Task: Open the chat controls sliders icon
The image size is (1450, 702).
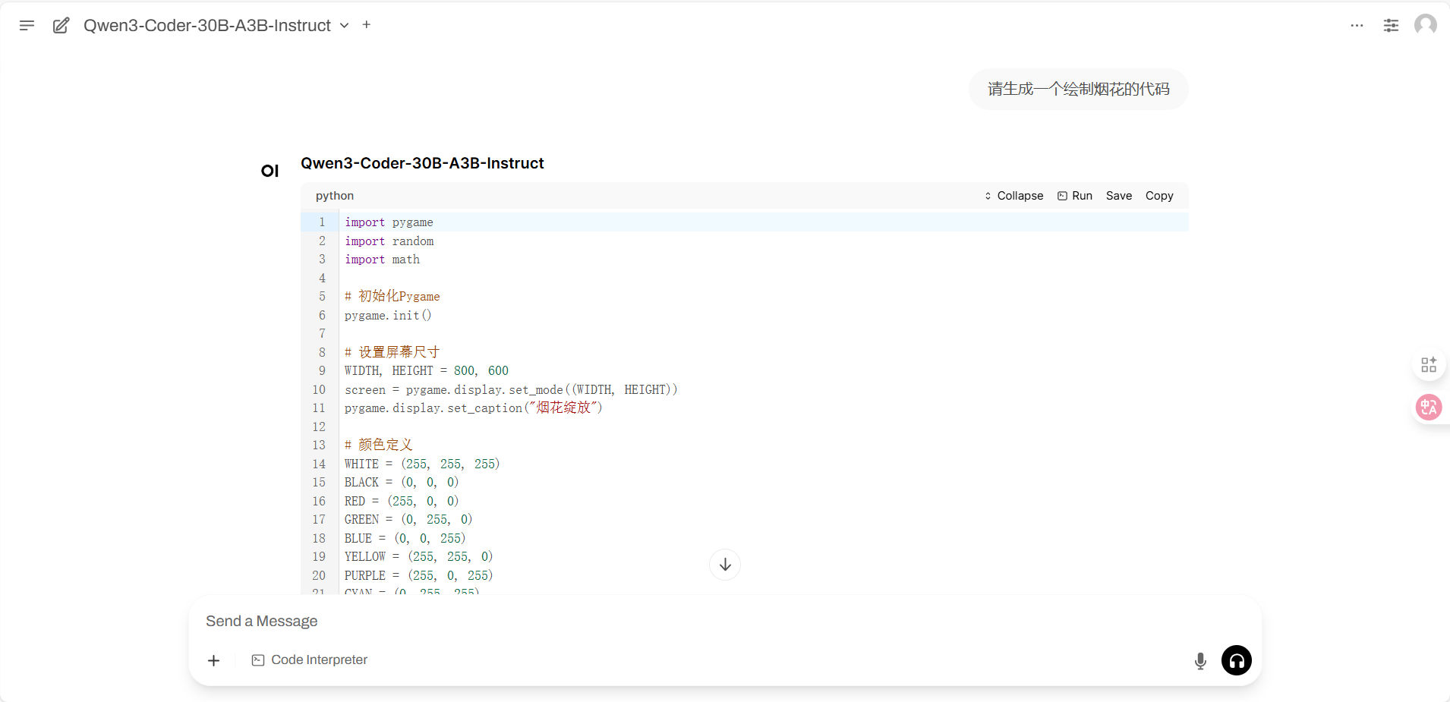Action: [x=1391, y=25]
